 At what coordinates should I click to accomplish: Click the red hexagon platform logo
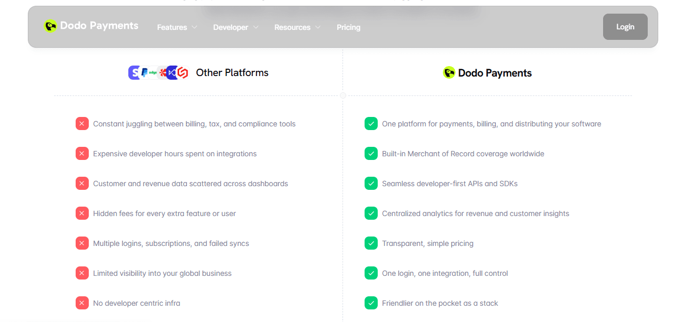point(182,73)
